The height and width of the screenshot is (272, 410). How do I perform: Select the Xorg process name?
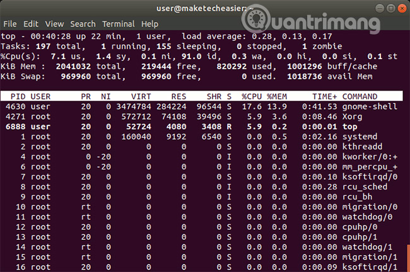point(352,116)
